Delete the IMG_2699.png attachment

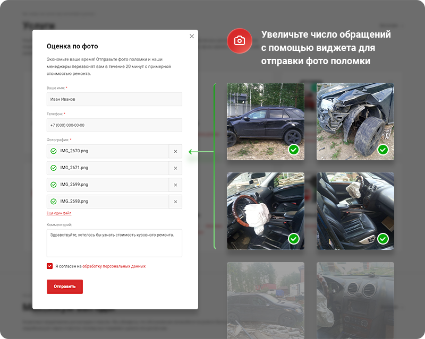click(x=175, y=185)
